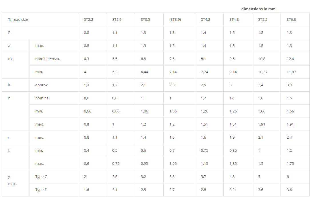This screenshot has width=310, height=197.
Task: Click the ST4,8 column header
Action: click(x=234, y=20)
